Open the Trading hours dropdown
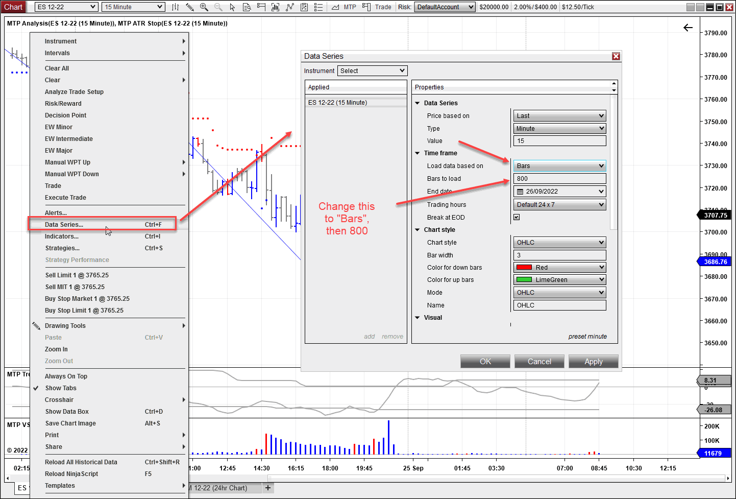The image size is (736, 499). (559, 205)
